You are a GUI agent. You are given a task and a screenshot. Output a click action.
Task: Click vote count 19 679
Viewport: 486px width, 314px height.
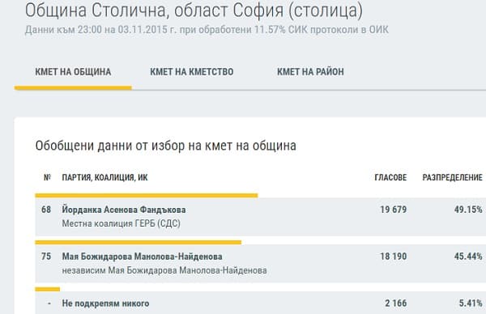pyautogui.click(x=394, y=210)
